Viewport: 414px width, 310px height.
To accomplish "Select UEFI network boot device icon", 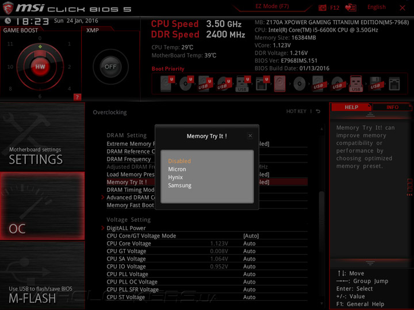I will click(x=262, y=83).
